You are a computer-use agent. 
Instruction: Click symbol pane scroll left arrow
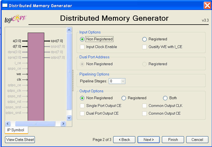(8, 124)
